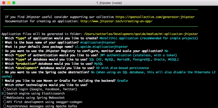Click the 'No' answer for JHipster Registry
The height and width of the screenshot is (108, 218).
pyautogui.click(x=166, y=51)
